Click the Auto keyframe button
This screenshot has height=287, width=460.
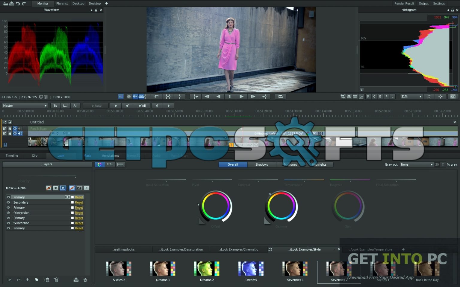[x=96, y=106]
